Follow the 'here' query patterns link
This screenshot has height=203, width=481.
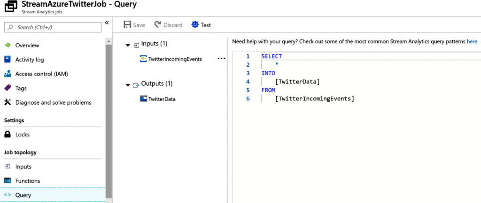pos(472,41)
